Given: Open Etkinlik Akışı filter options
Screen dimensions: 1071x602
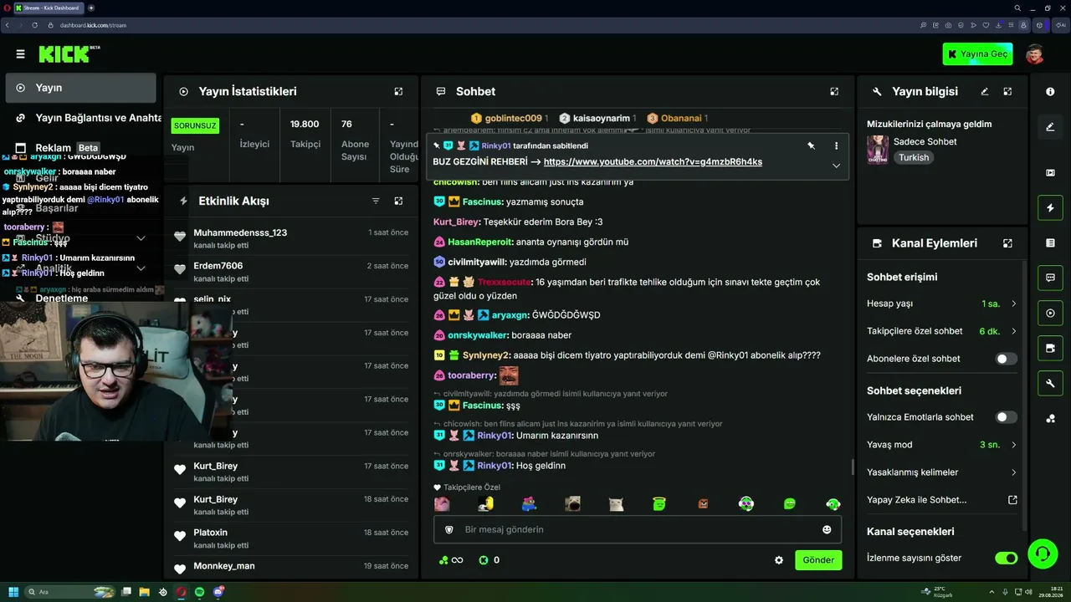Looking at the screenshot, I should [376, 201].
